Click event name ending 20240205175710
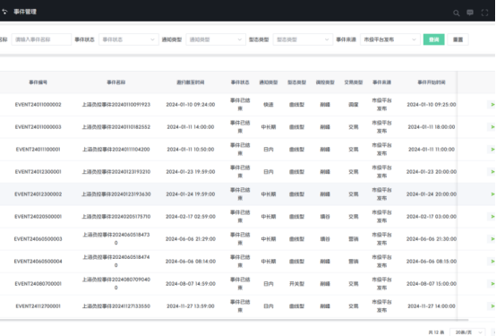 coord(116,217)
